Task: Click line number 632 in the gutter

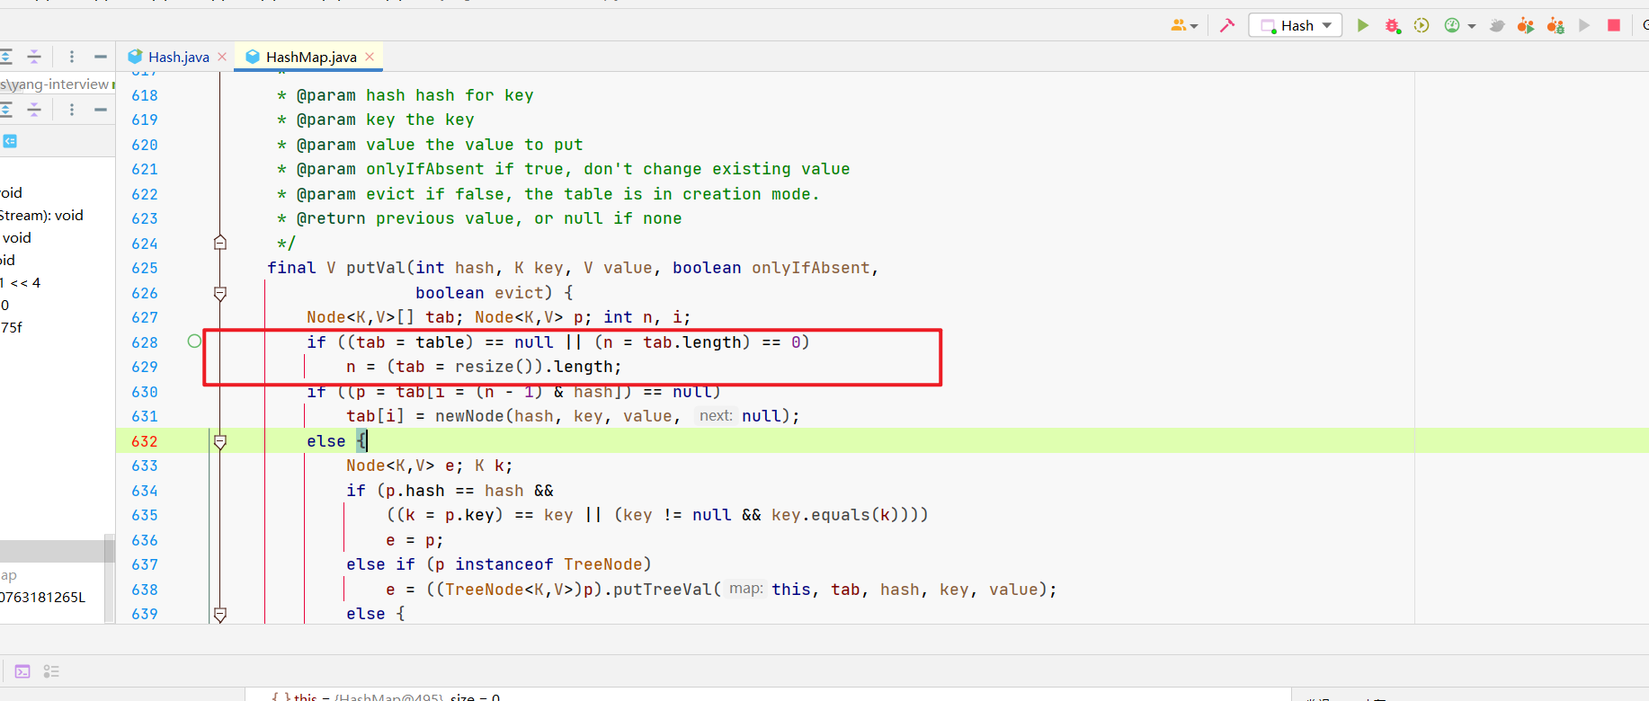Action: click(145, 441)
